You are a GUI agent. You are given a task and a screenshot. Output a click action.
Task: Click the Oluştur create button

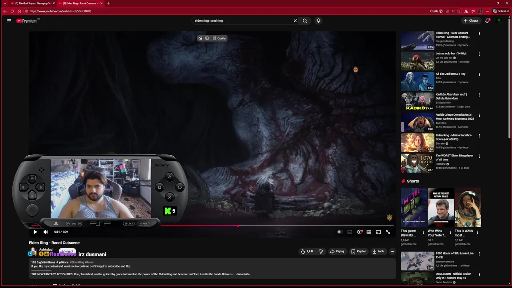click(471, 21)
